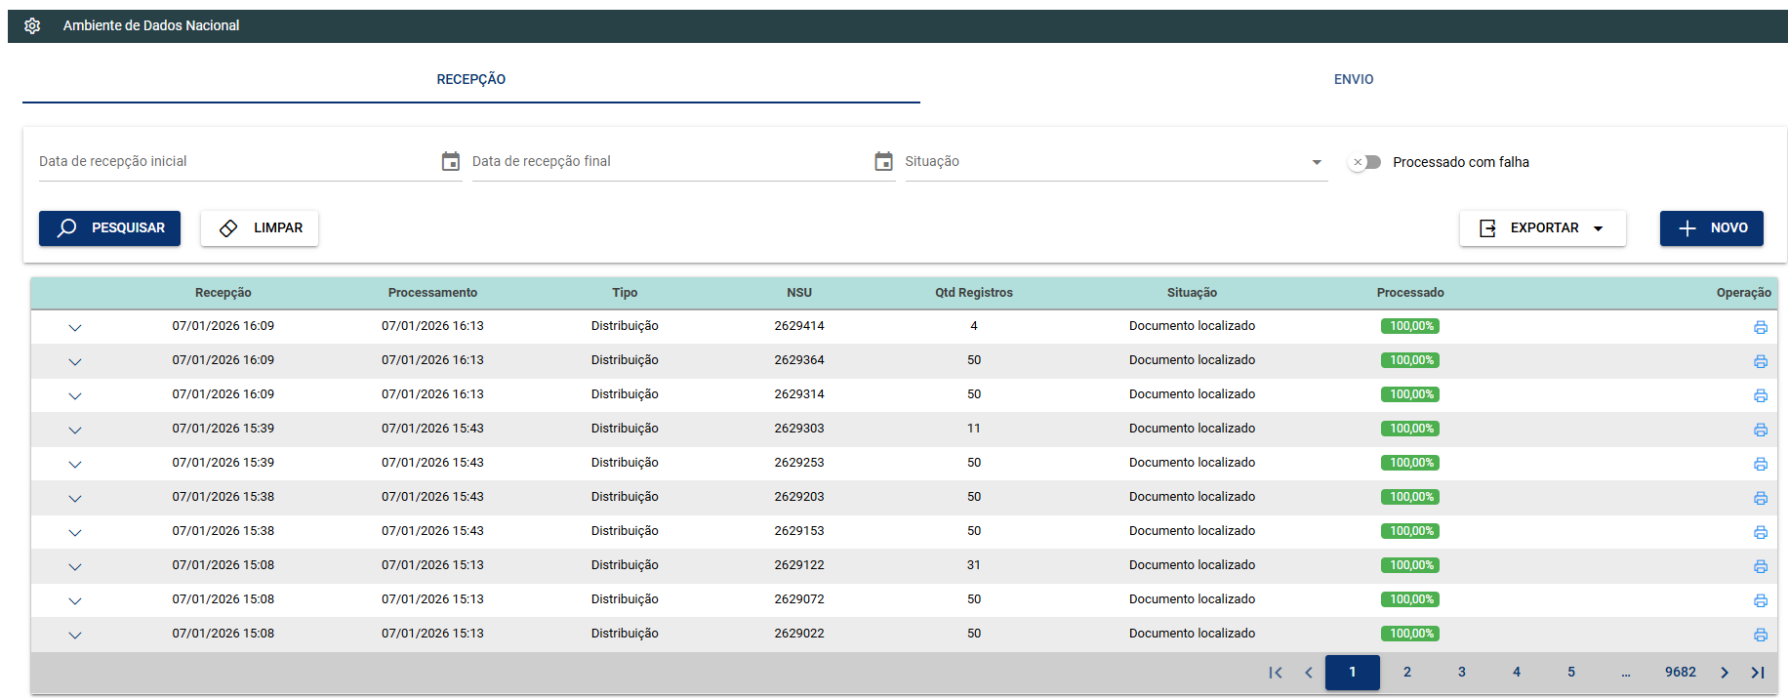Expand the row with NSU 2629364
This screenshot has height=698, width=1788.
tap(75, 361)
